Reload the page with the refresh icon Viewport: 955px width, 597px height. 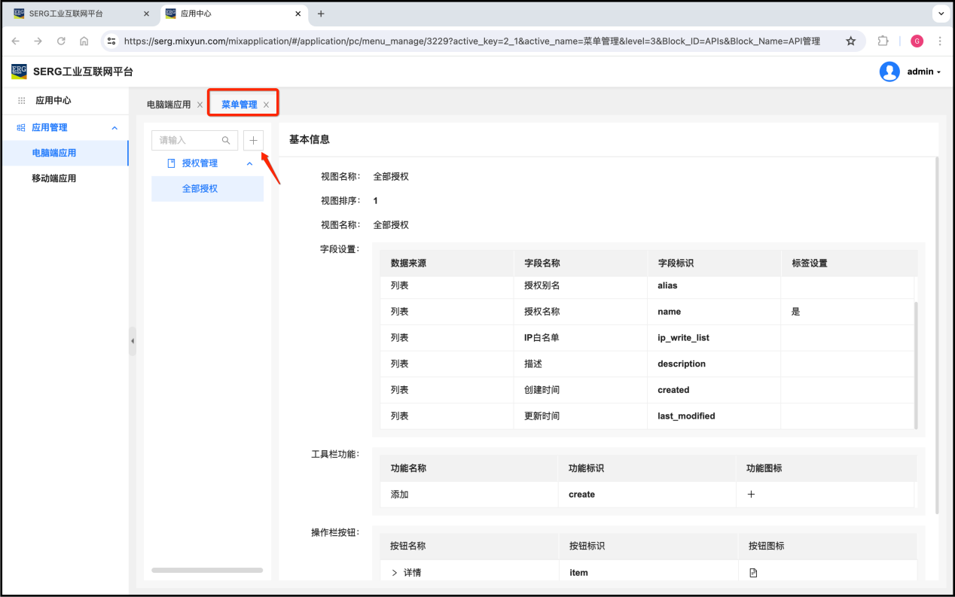click(61, 41)
